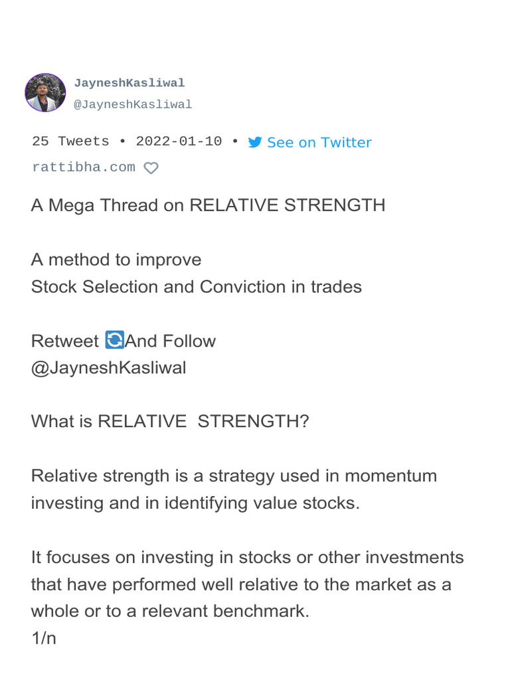Click the question What is RELATIVE STRENGTH?
The height and width of the screenshot is (680, 510).
pyautogui.click(x=170, y=421)
